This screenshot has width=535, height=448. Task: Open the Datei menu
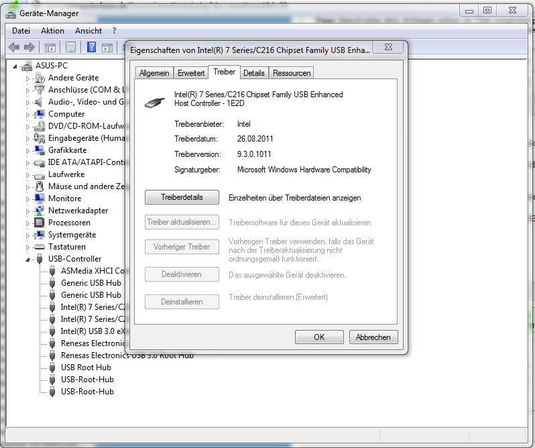coord(21,31)
